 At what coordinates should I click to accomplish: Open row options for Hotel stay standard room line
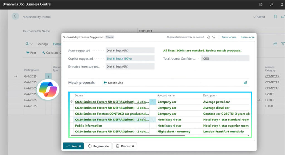tap(153, 120)
